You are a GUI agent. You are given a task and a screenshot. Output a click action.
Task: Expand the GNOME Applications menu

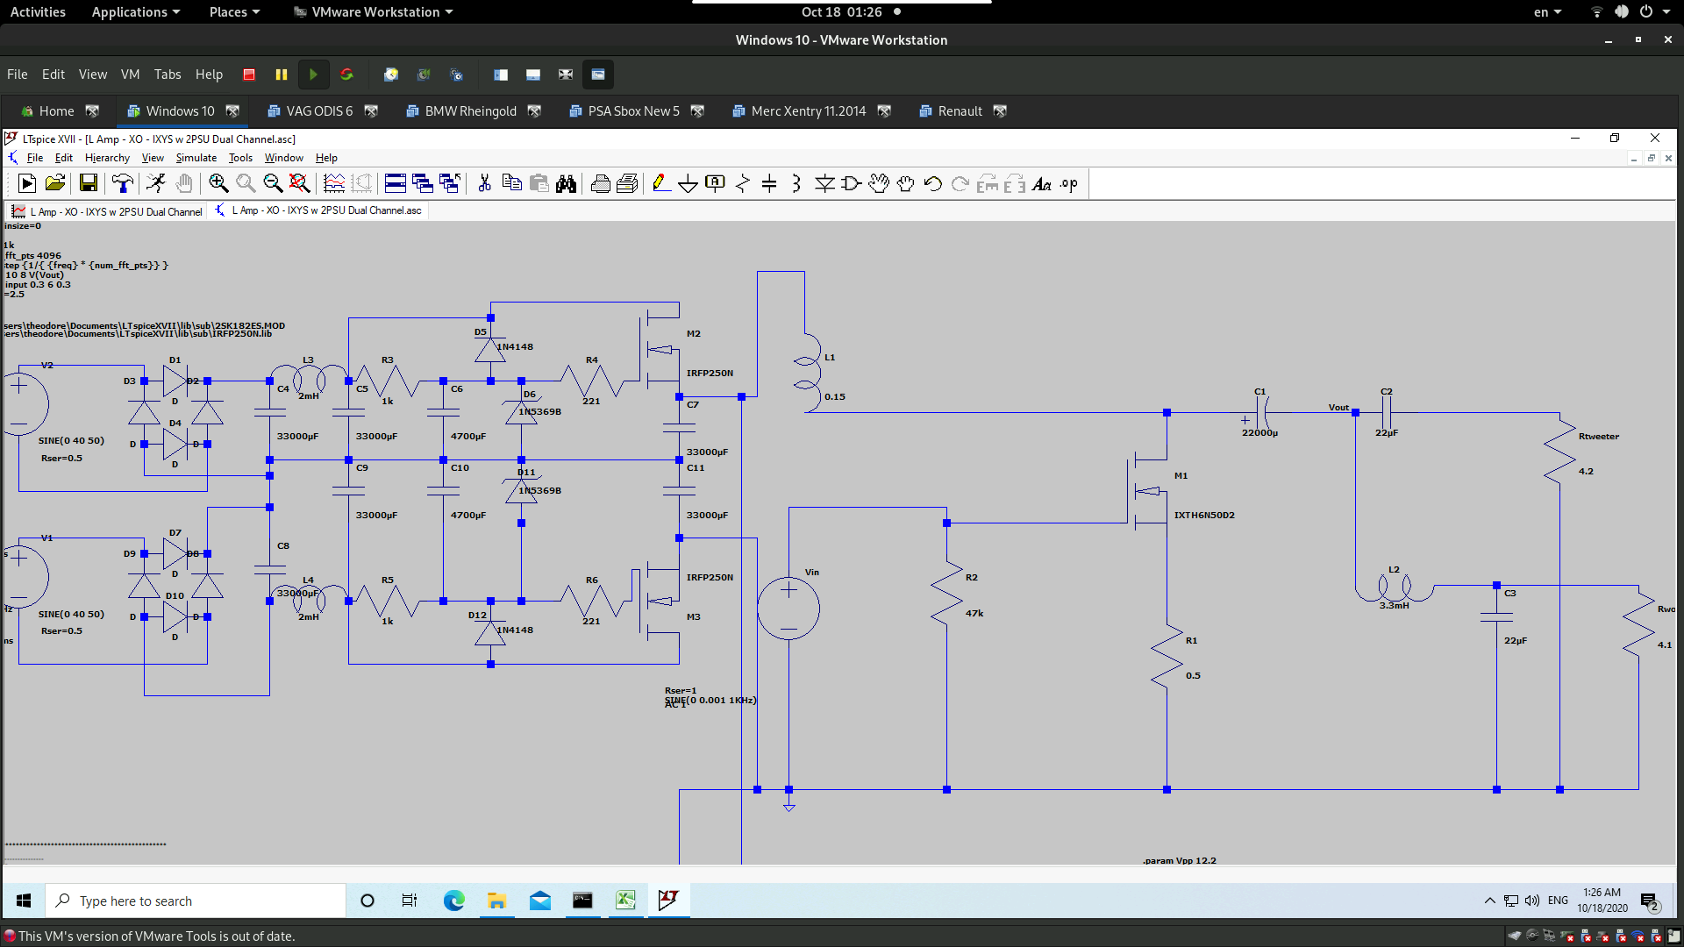136,11
